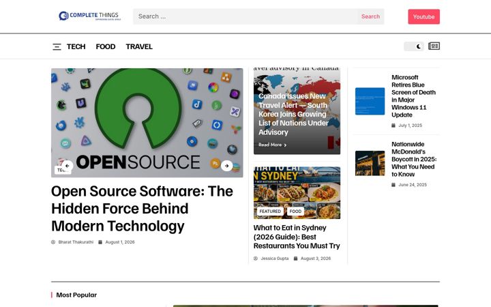Select the TRAVEL menu item
The image size is (491, 307).
(139, 46)
